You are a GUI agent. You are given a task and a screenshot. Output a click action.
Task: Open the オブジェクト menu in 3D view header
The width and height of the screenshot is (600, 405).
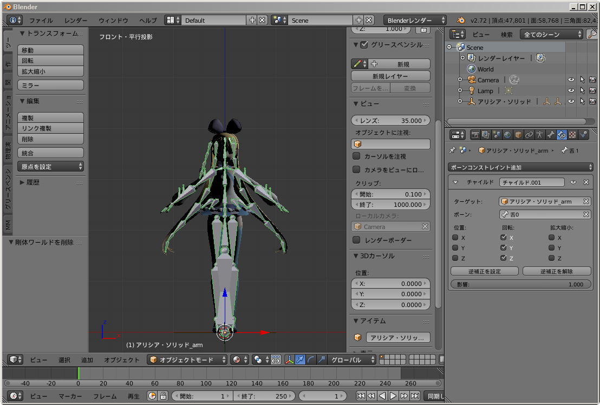pyautogui.click(x=121, y=360)
